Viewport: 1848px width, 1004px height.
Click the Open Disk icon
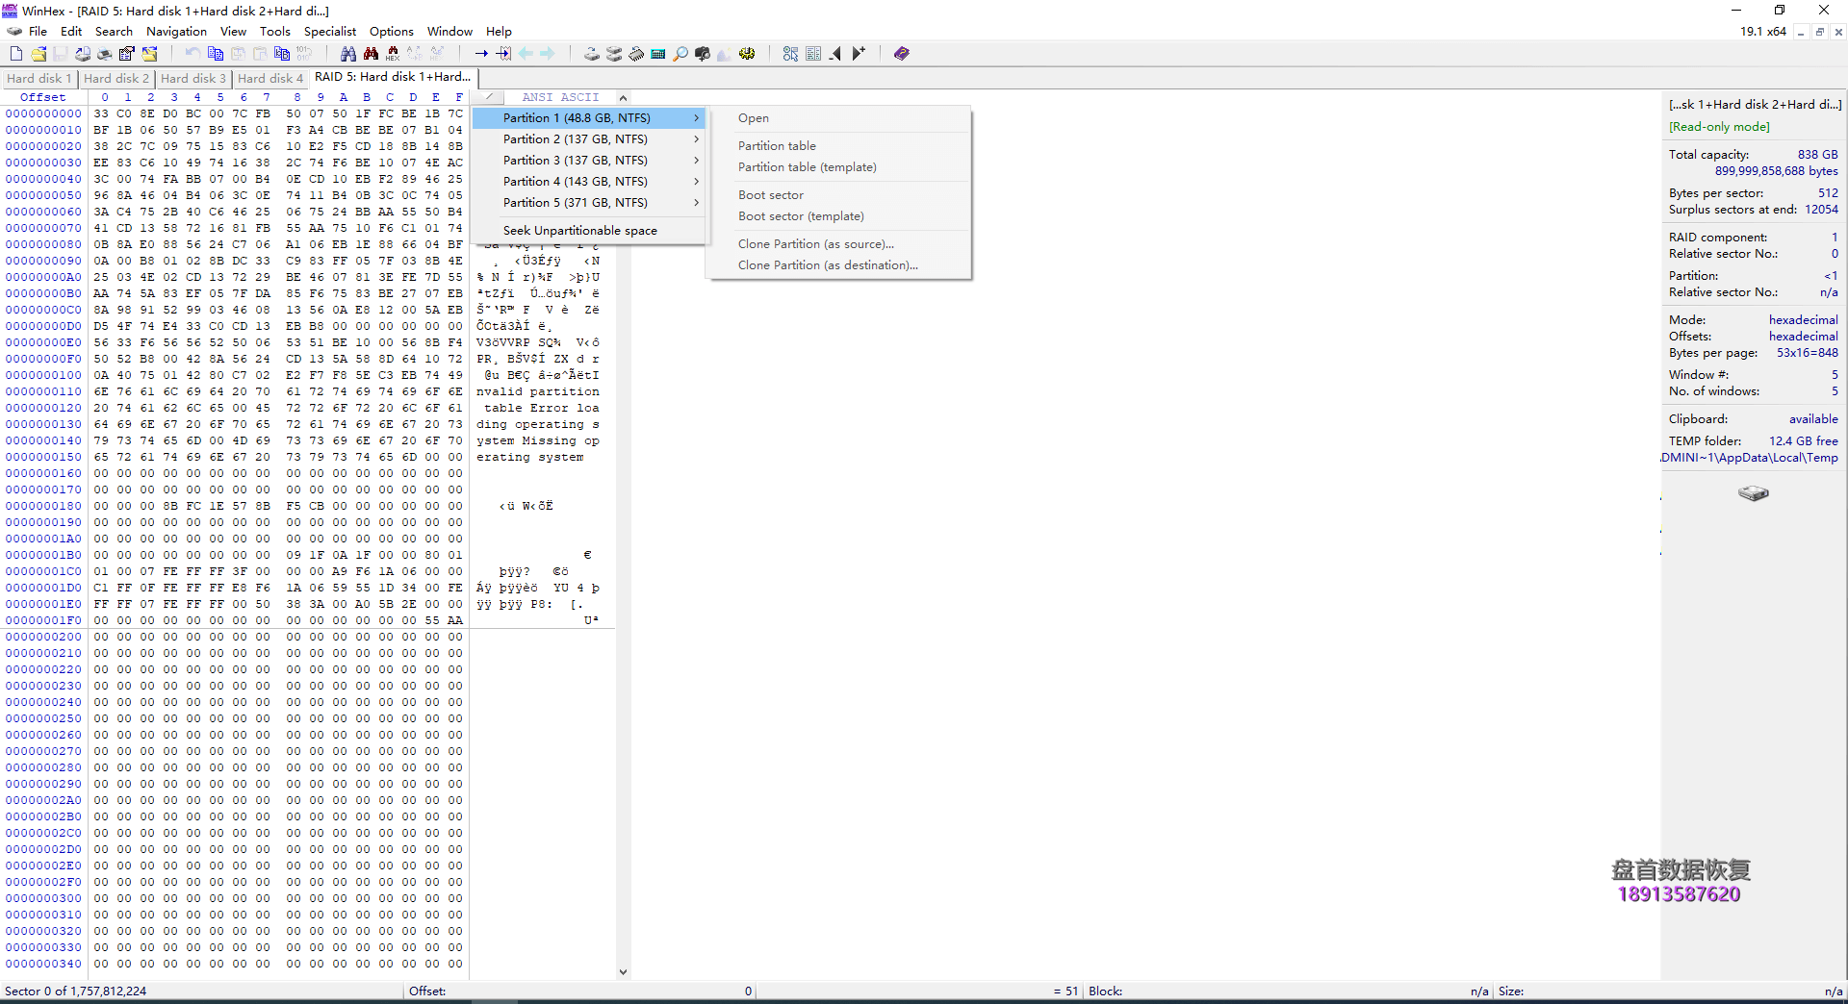592,54
